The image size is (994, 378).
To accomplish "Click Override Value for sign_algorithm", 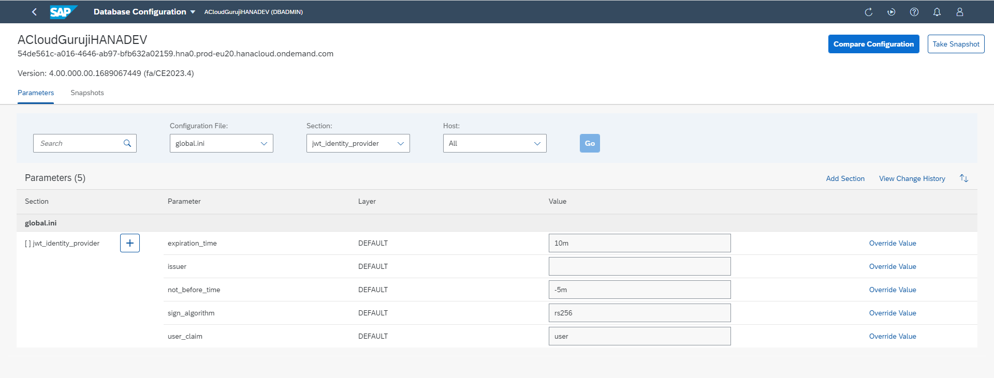I will [893, 313].
